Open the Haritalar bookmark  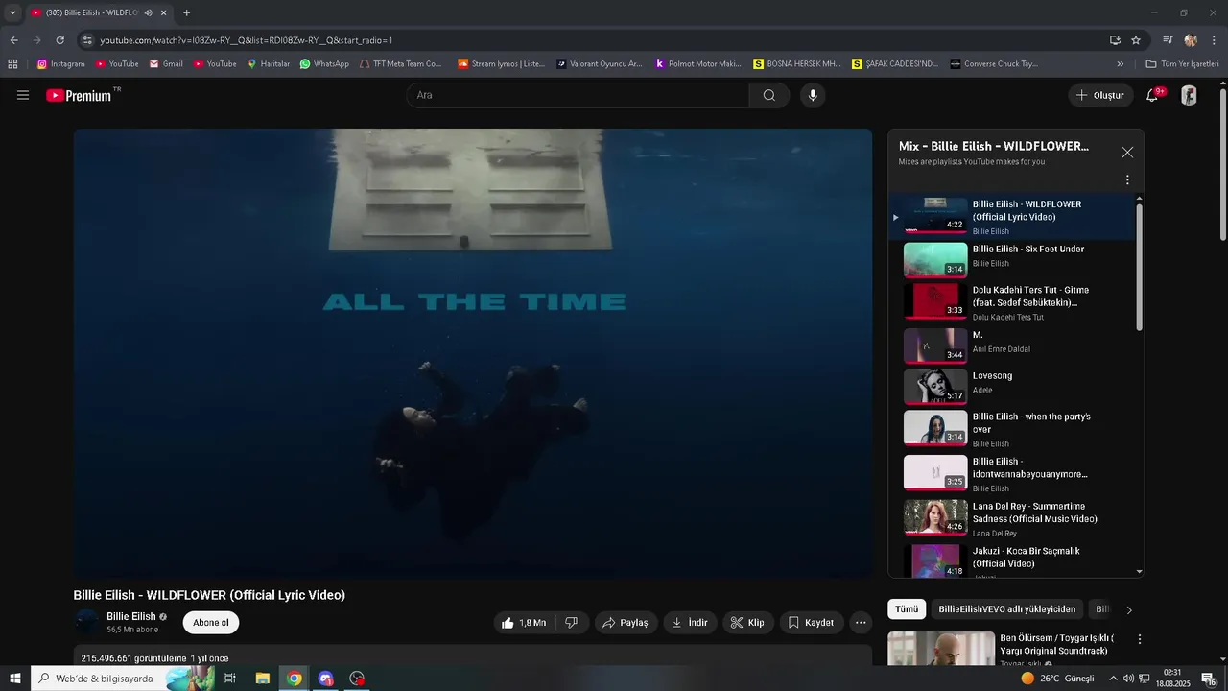pyautogui.click(x=269, y=64)
